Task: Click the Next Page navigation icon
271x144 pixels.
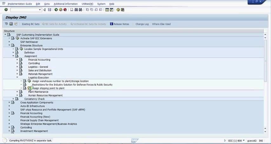Action: click(x=96, y=10)
